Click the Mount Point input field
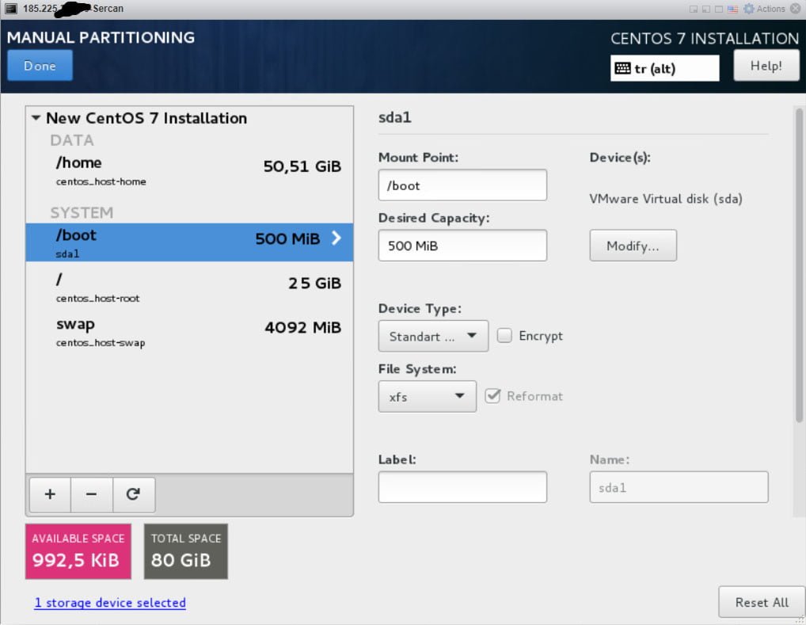Viewport: 806px width, 625px height. click(462, 185)
